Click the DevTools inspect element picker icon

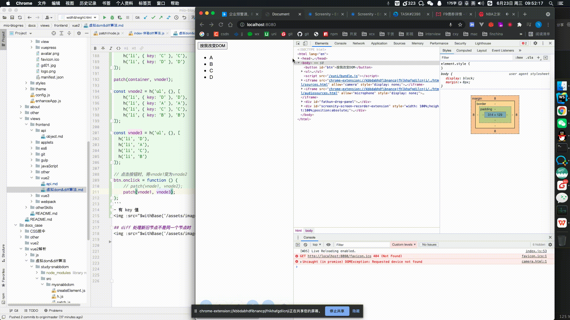pyautogui.click(x=298, y=43)
